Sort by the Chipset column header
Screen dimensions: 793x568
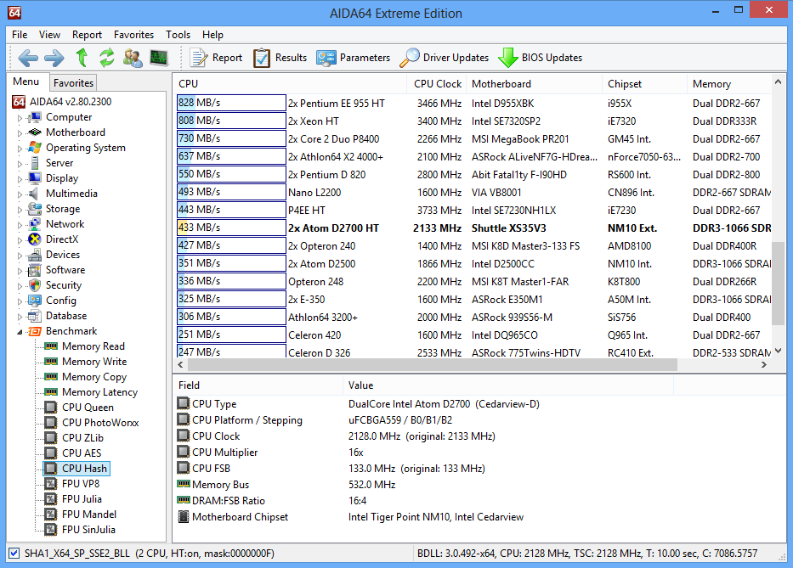pos(644,84)
